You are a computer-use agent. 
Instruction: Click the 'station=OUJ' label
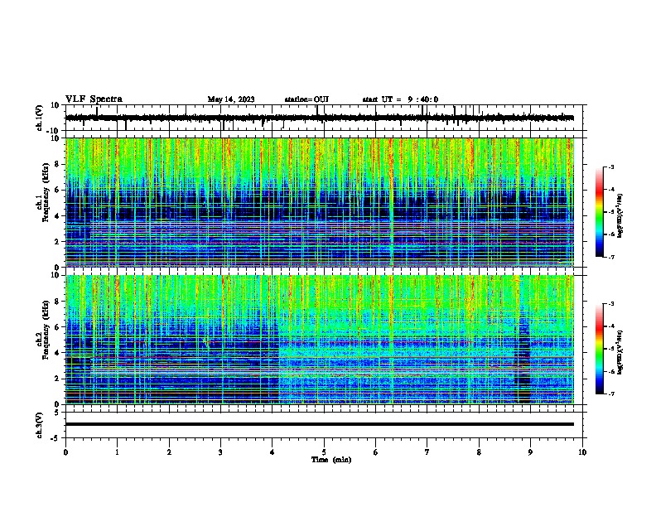coord(306,99)
